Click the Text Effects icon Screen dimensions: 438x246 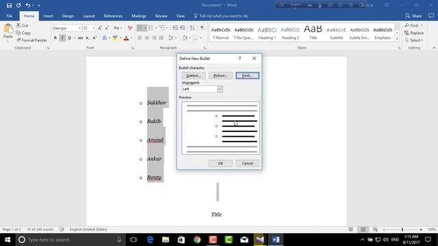click(105, 38)
